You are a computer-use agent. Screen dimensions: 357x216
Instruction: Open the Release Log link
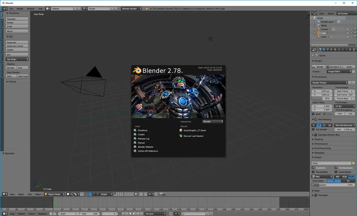tap(143, 139)
